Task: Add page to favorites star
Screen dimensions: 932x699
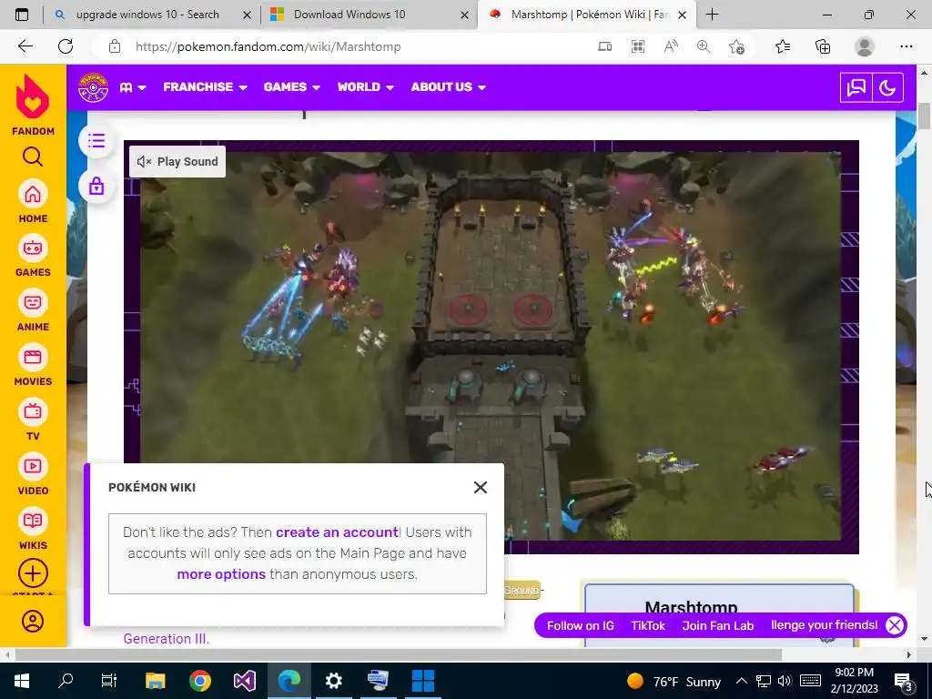Action: pyautogui.click(x=736, y=46)
